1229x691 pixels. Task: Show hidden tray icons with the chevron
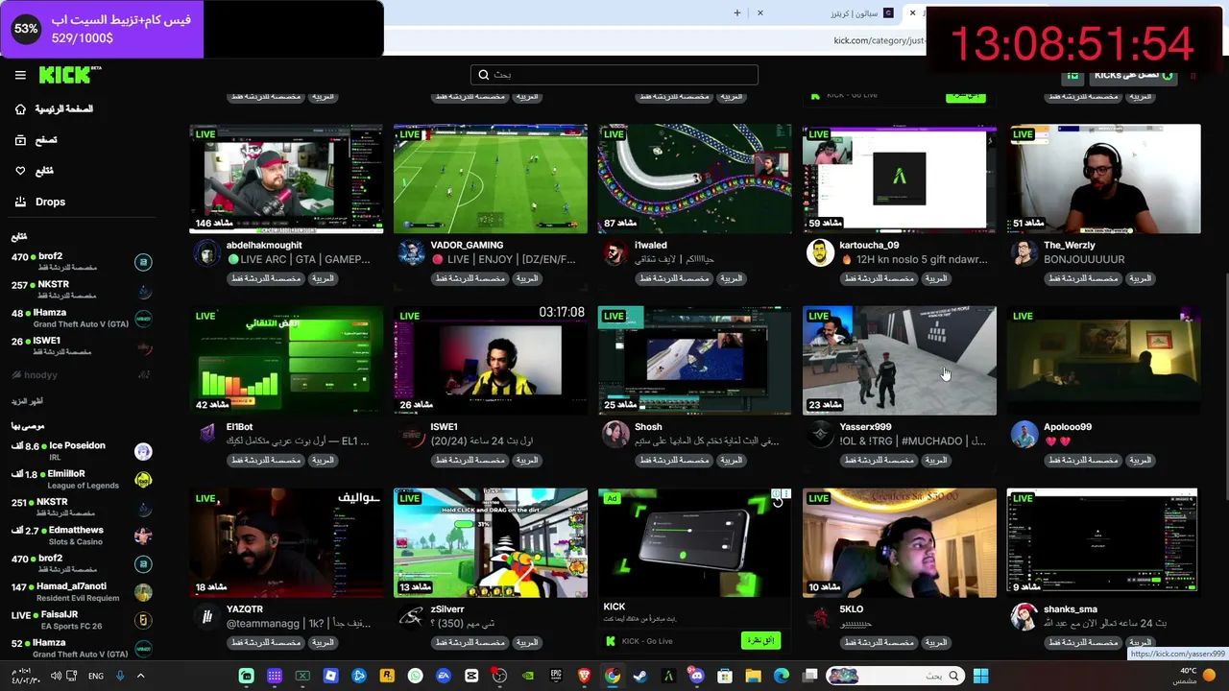140,677
